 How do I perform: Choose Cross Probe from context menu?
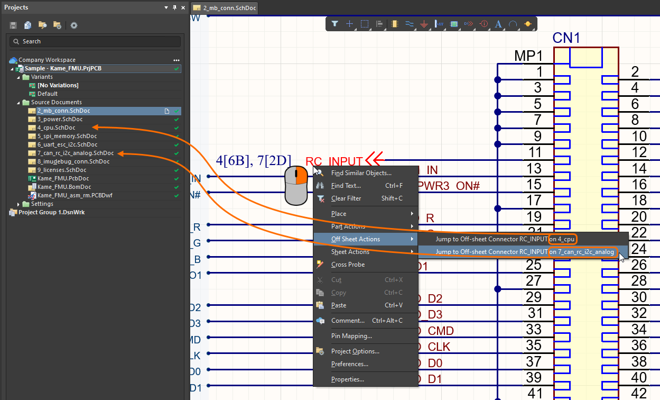[348, 265]
